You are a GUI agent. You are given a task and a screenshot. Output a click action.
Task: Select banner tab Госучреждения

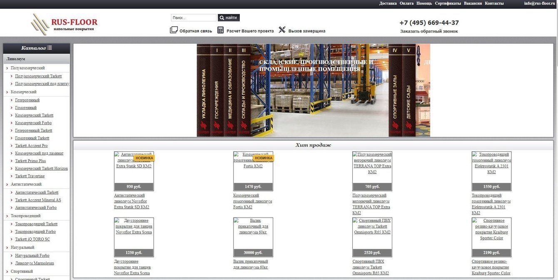(x=217, y=90)
